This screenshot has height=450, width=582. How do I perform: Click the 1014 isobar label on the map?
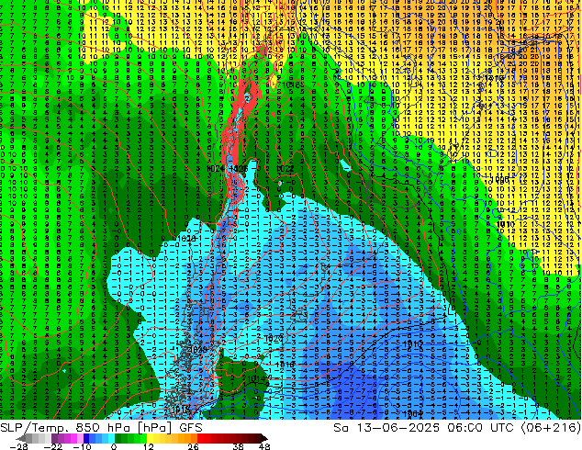[257, 378]
